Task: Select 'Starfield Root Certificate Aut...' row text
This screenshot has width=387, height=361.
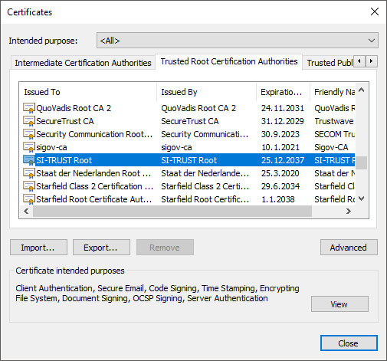Action: tap(94, 199)
